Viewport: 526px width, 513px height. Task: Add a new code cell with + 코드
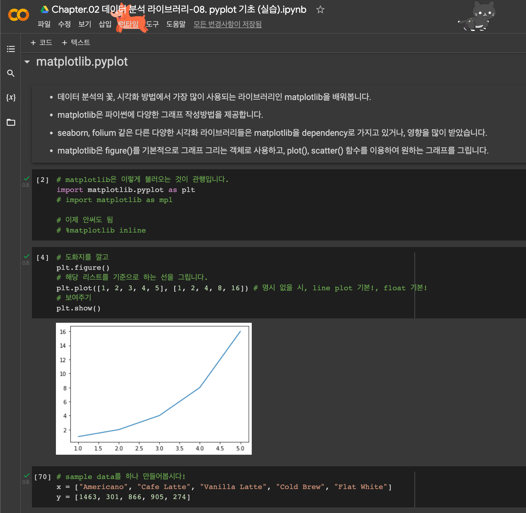(x=41, y=43)
